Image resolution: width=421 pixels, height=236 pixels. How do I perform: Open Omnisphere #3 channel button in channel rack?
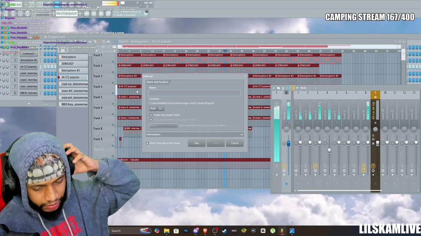28,60
